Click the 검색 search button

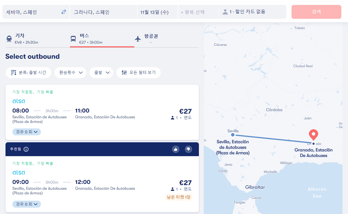(316, 12)
